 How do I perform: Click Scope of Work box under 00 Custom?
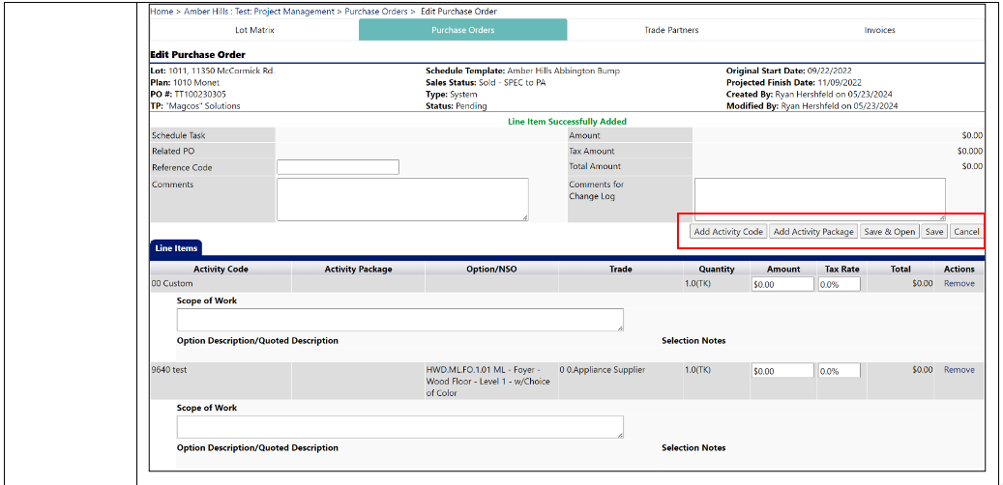point(400,320)
